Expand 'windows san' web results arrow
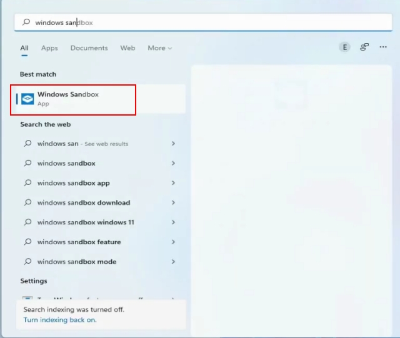Viewport: 400px width, 338px height. pos(173,144)
